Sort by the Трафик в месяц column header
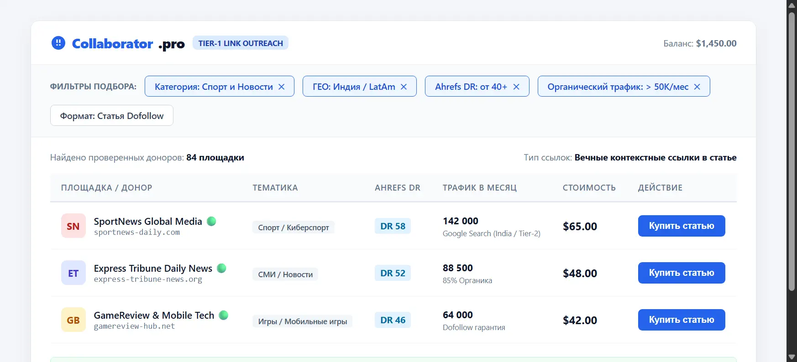The image size is (797, 362). pos(480,187)
